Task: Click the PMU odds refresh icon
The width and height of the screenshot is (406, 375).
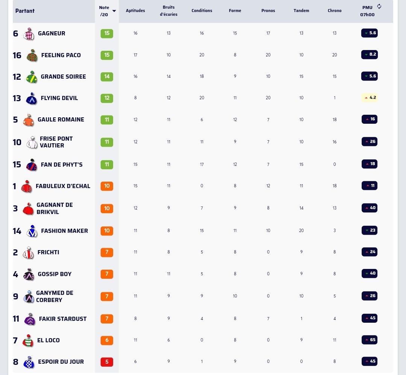Action: (379, 6)
